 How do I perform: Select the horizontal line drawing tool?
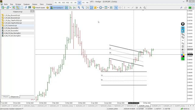(x=129, y=8)
